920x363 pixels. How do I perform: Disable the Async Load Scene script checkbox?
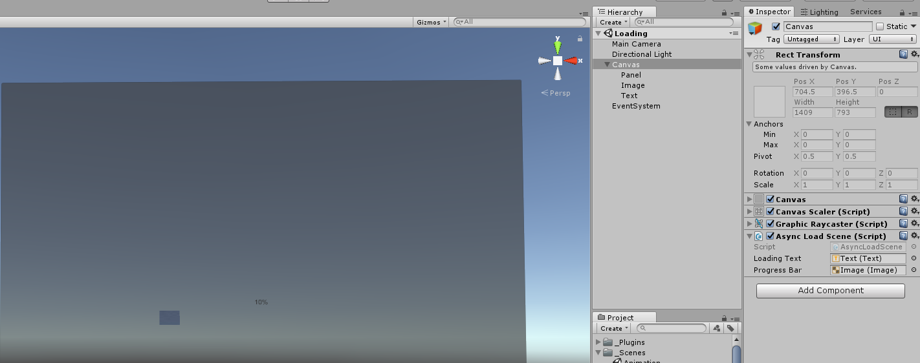[x=771, y=236]
